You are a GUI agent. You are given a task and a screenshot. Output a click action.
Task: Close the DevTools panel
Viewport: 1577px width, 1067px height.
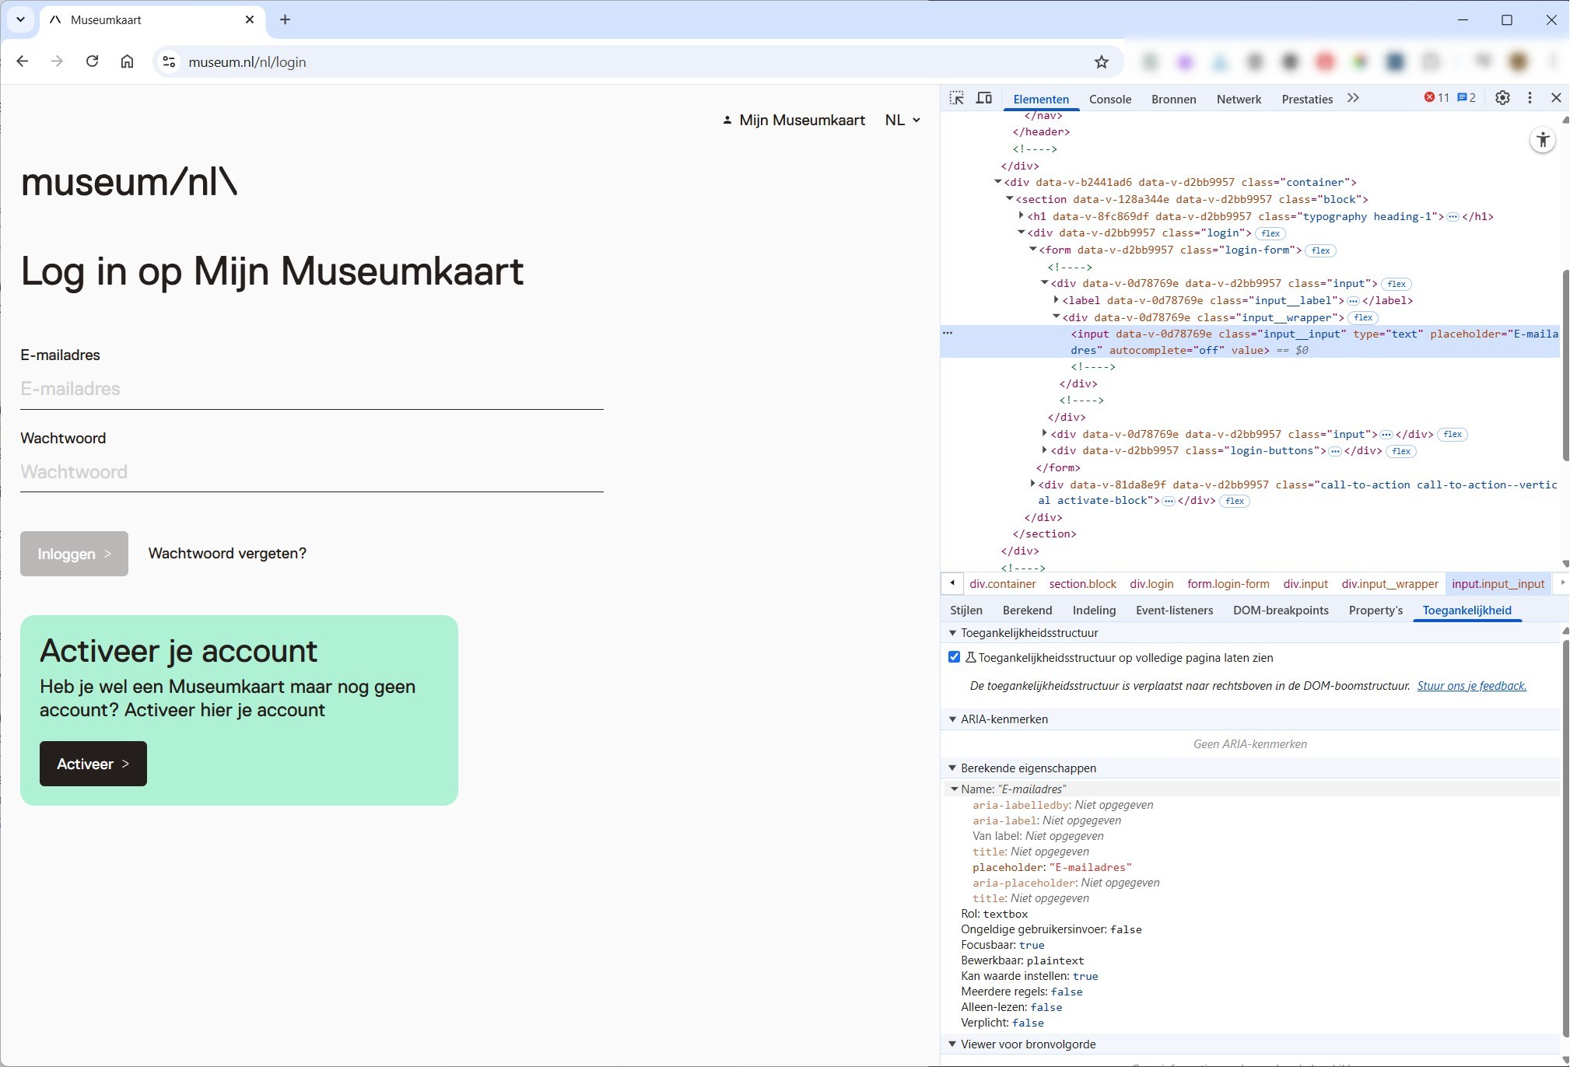(x=1556, y=98)
